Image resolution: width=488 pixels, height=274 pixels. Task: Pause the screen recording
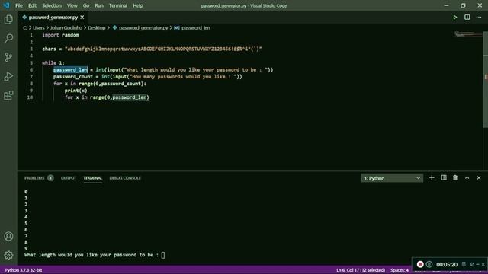(x=429, y=264)
